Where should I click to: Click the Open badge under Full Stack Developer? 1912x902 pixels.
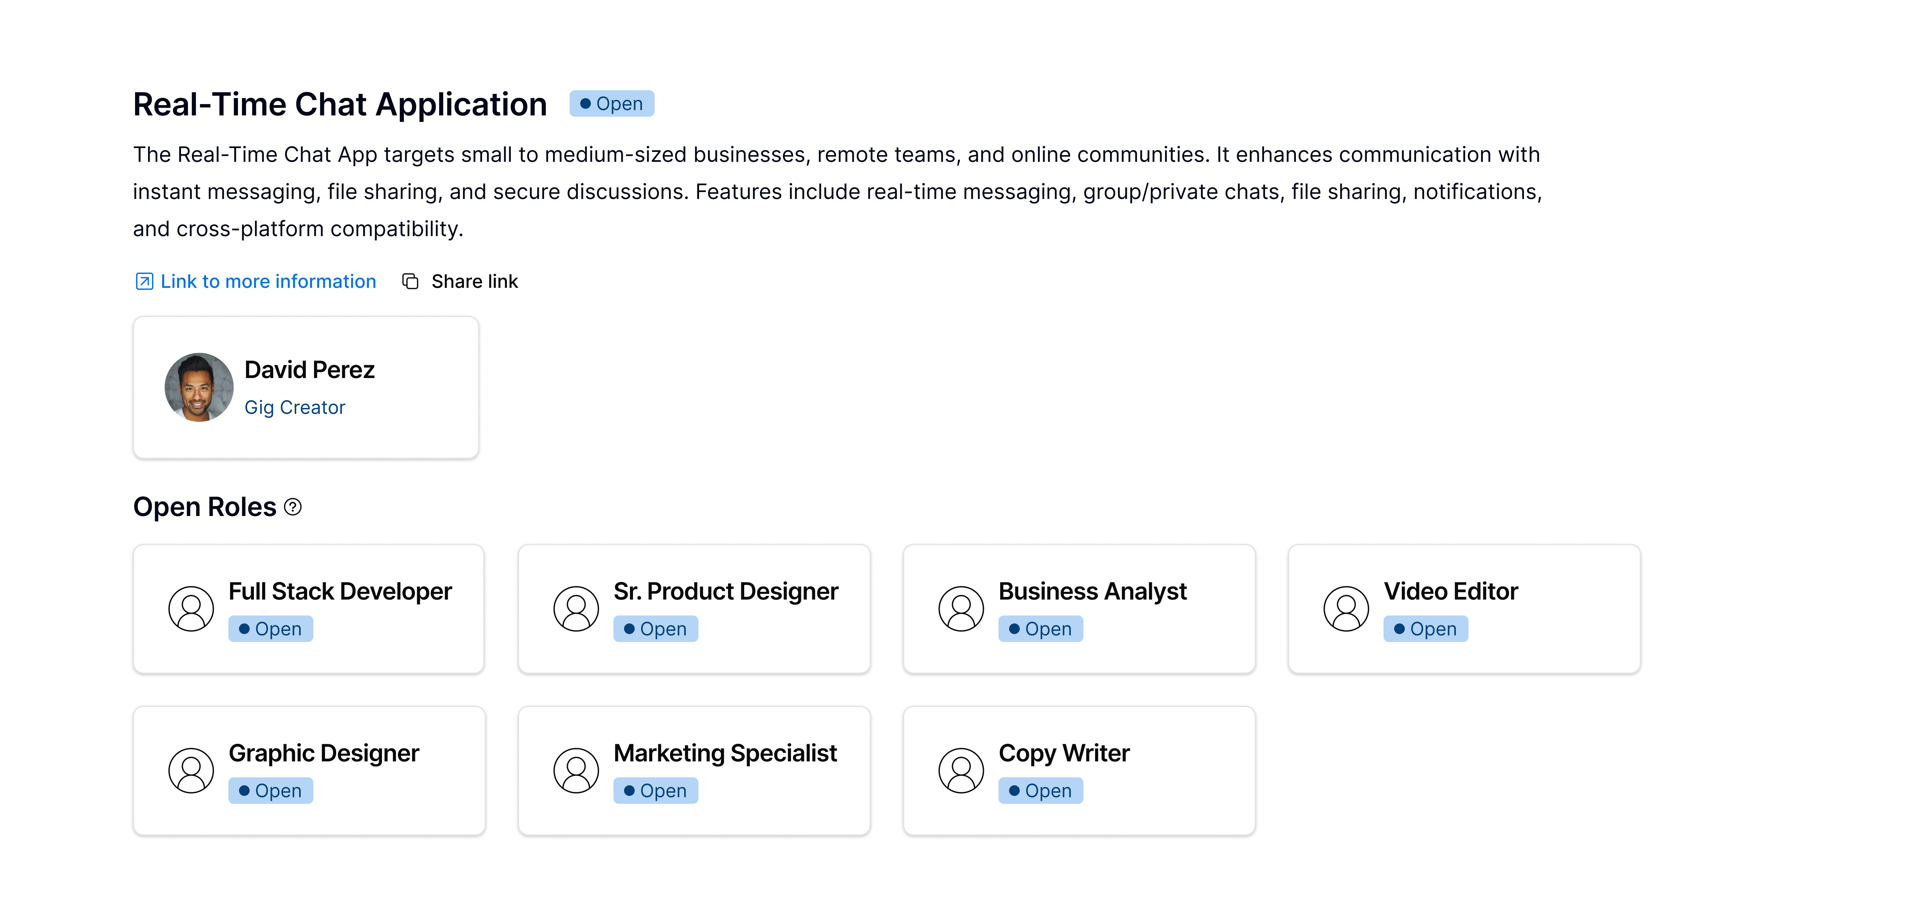(270, 629)
